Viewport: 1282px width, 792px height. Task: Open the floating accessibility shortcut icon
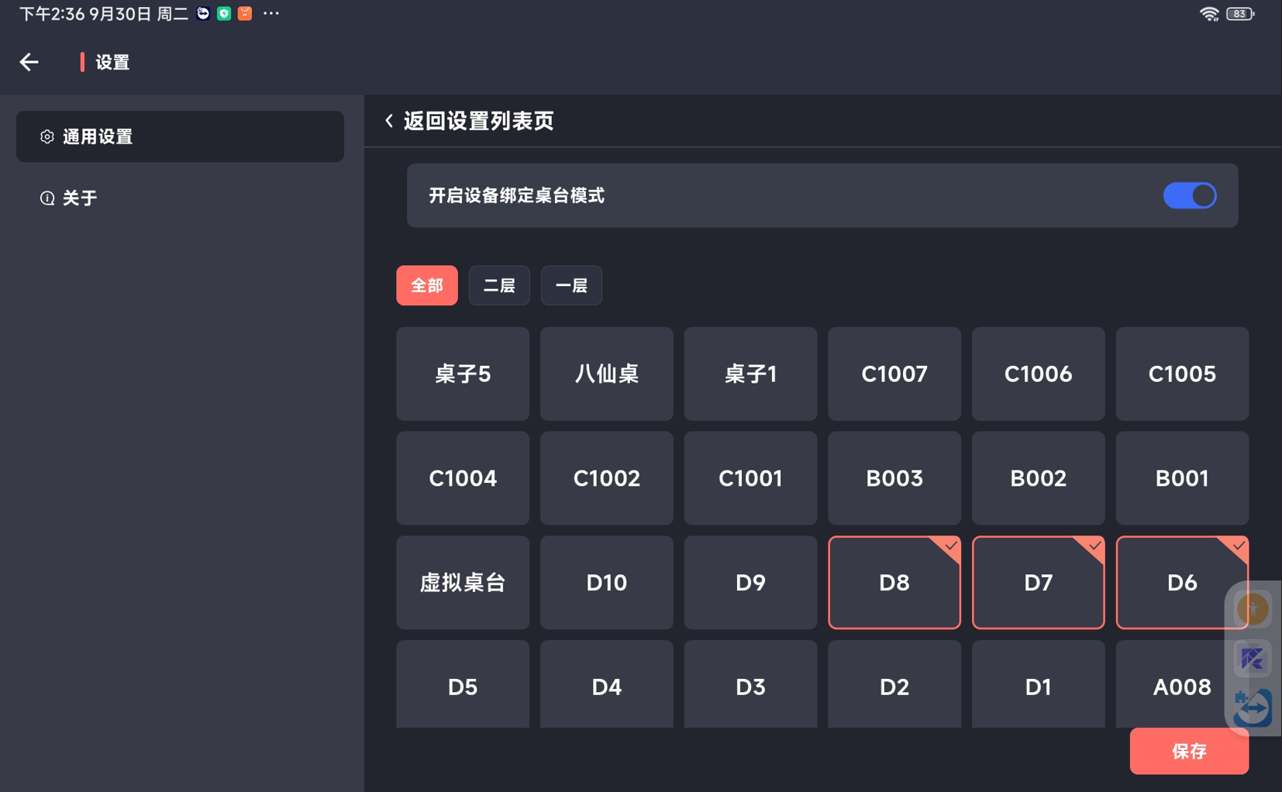coord(1252,610)
